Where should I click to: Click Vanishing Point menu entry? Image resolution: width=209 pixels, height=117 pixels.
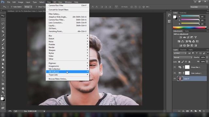68,31
